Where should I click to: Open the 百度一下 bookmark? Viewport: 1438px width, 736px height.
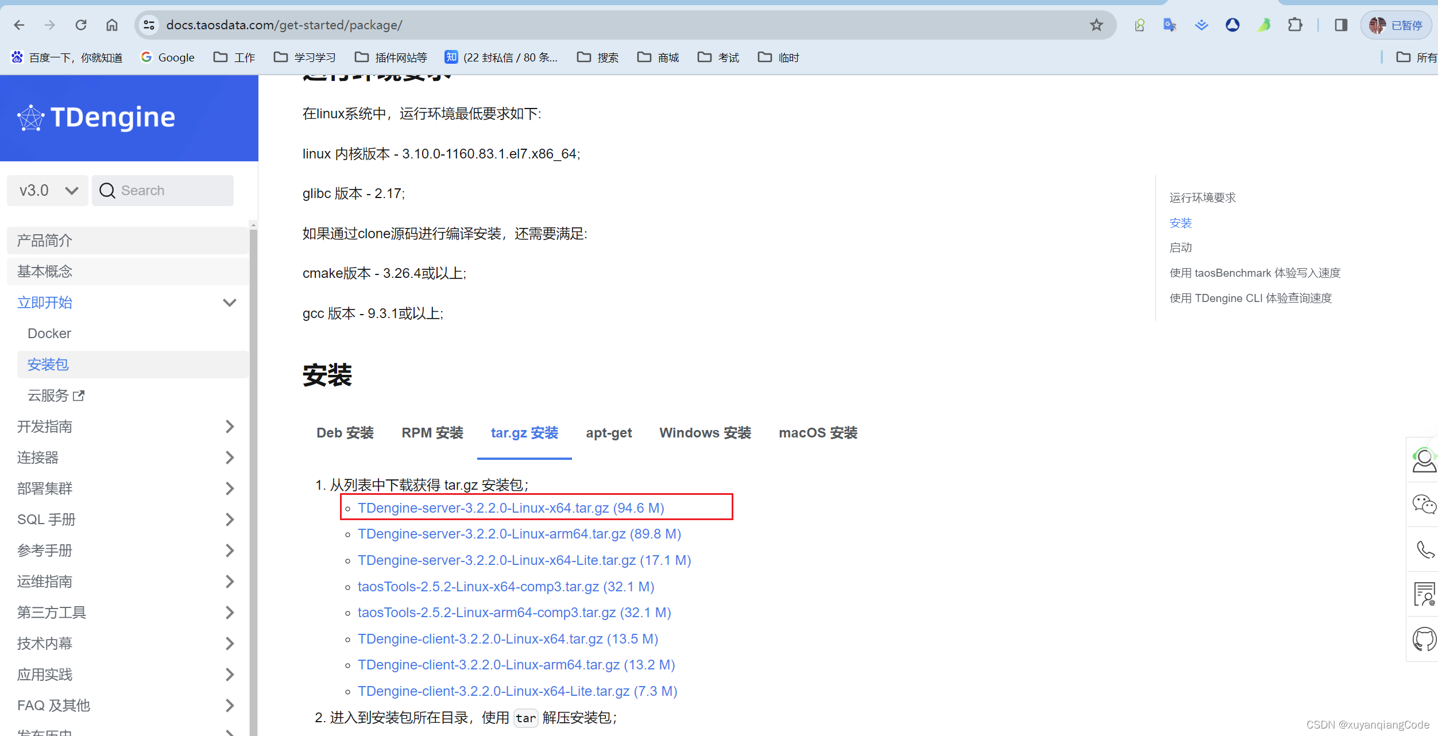67,57
